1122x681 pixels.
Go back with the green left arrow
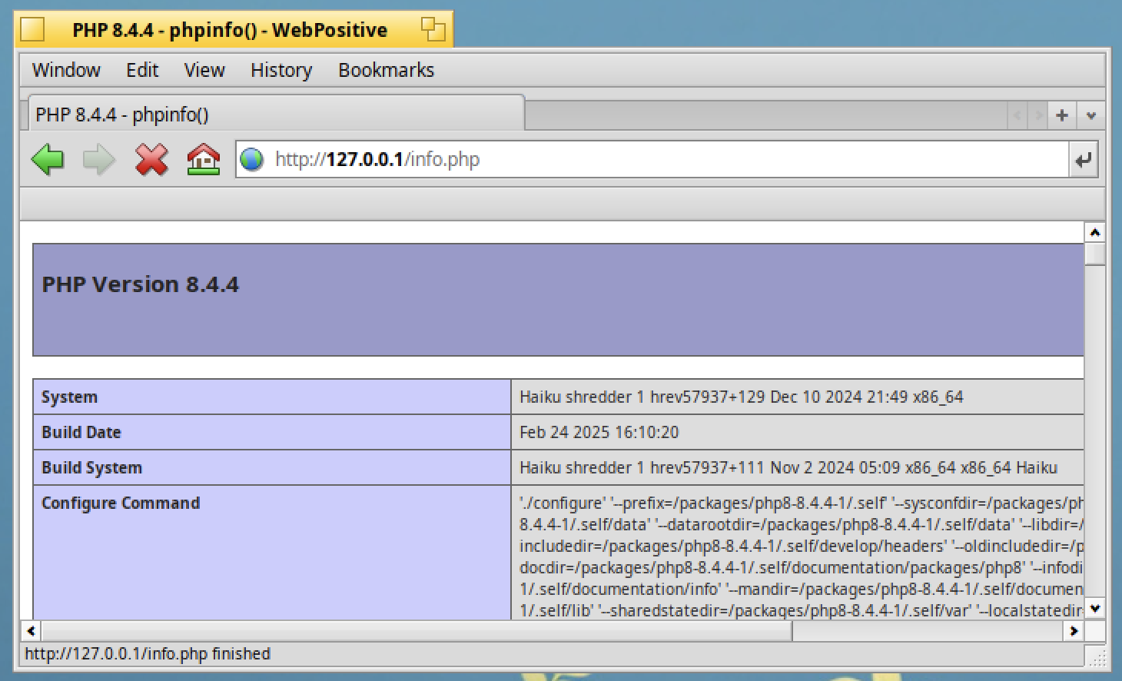pos(48,160)
